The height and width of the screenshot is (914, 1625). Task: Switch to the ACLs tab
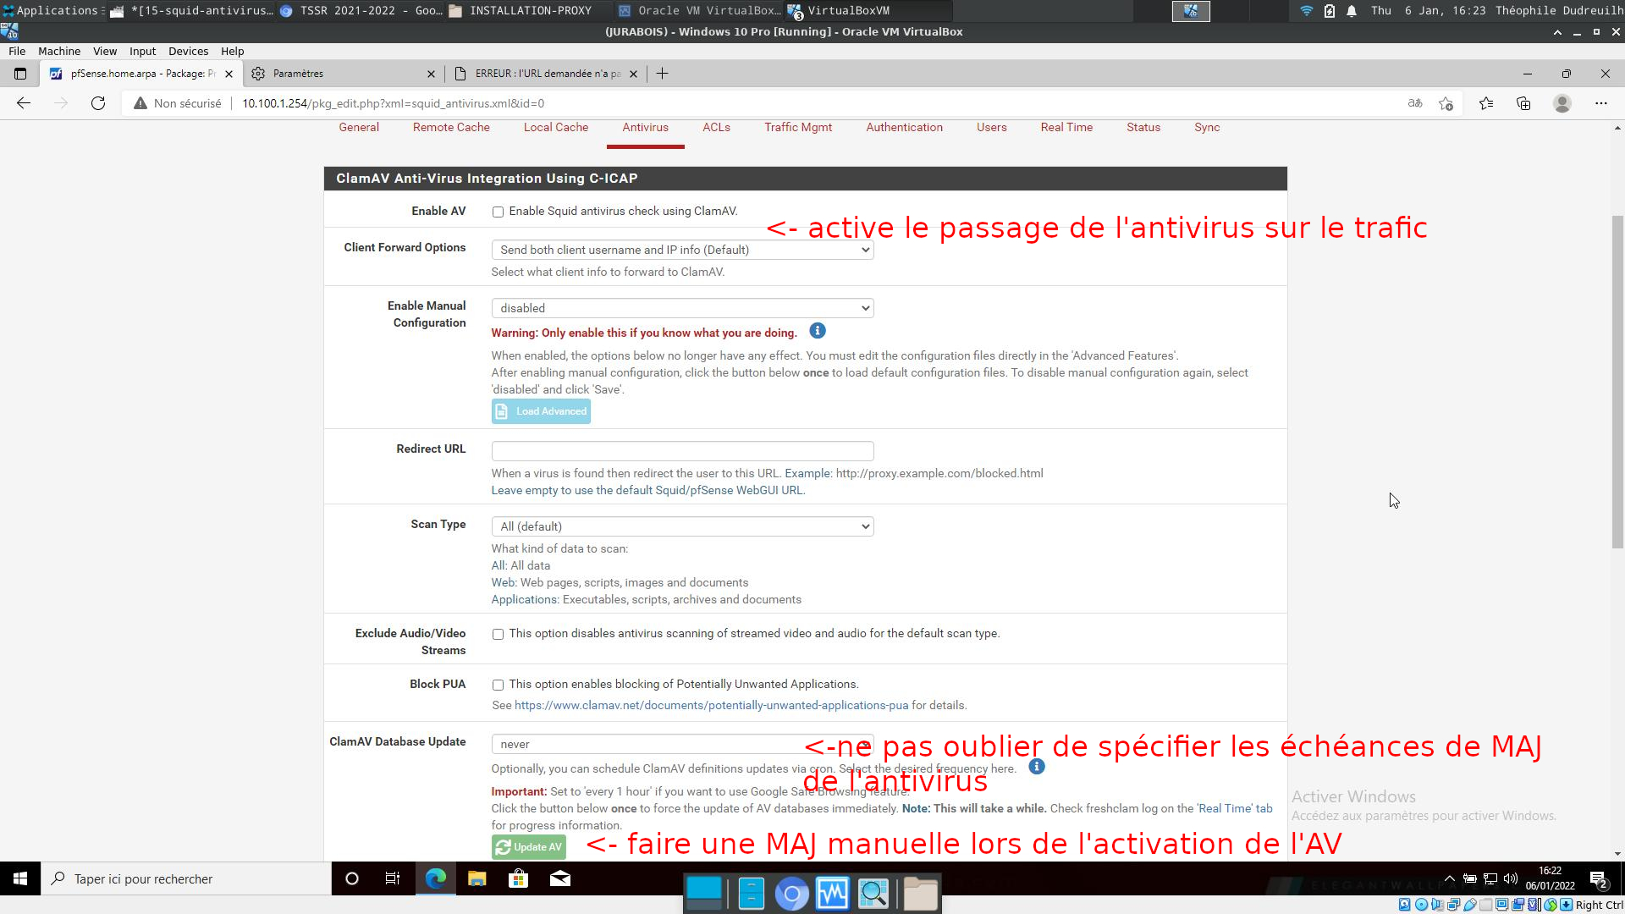tap(716, 127)
